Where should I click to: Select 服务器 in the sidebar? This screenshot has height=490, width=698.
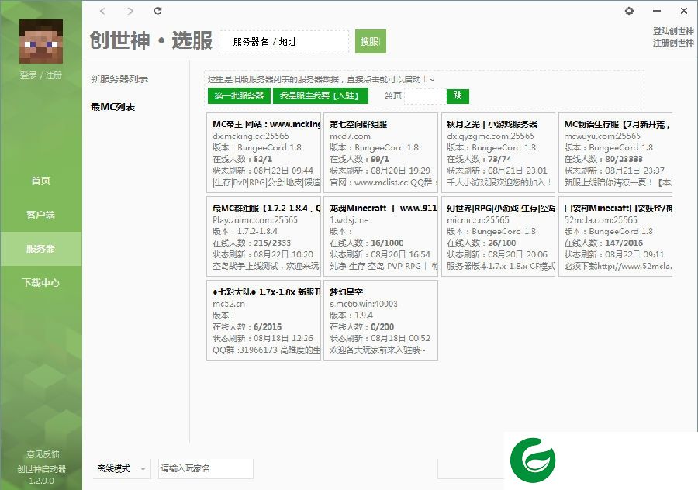[41, 249]
